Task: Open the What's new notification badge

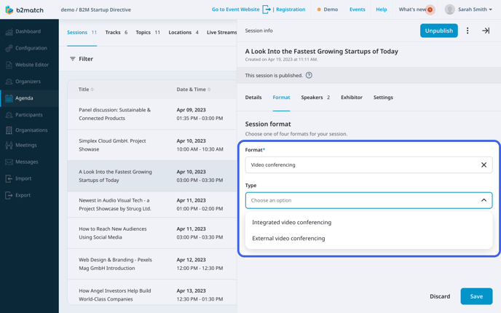Action: (430, 9)
